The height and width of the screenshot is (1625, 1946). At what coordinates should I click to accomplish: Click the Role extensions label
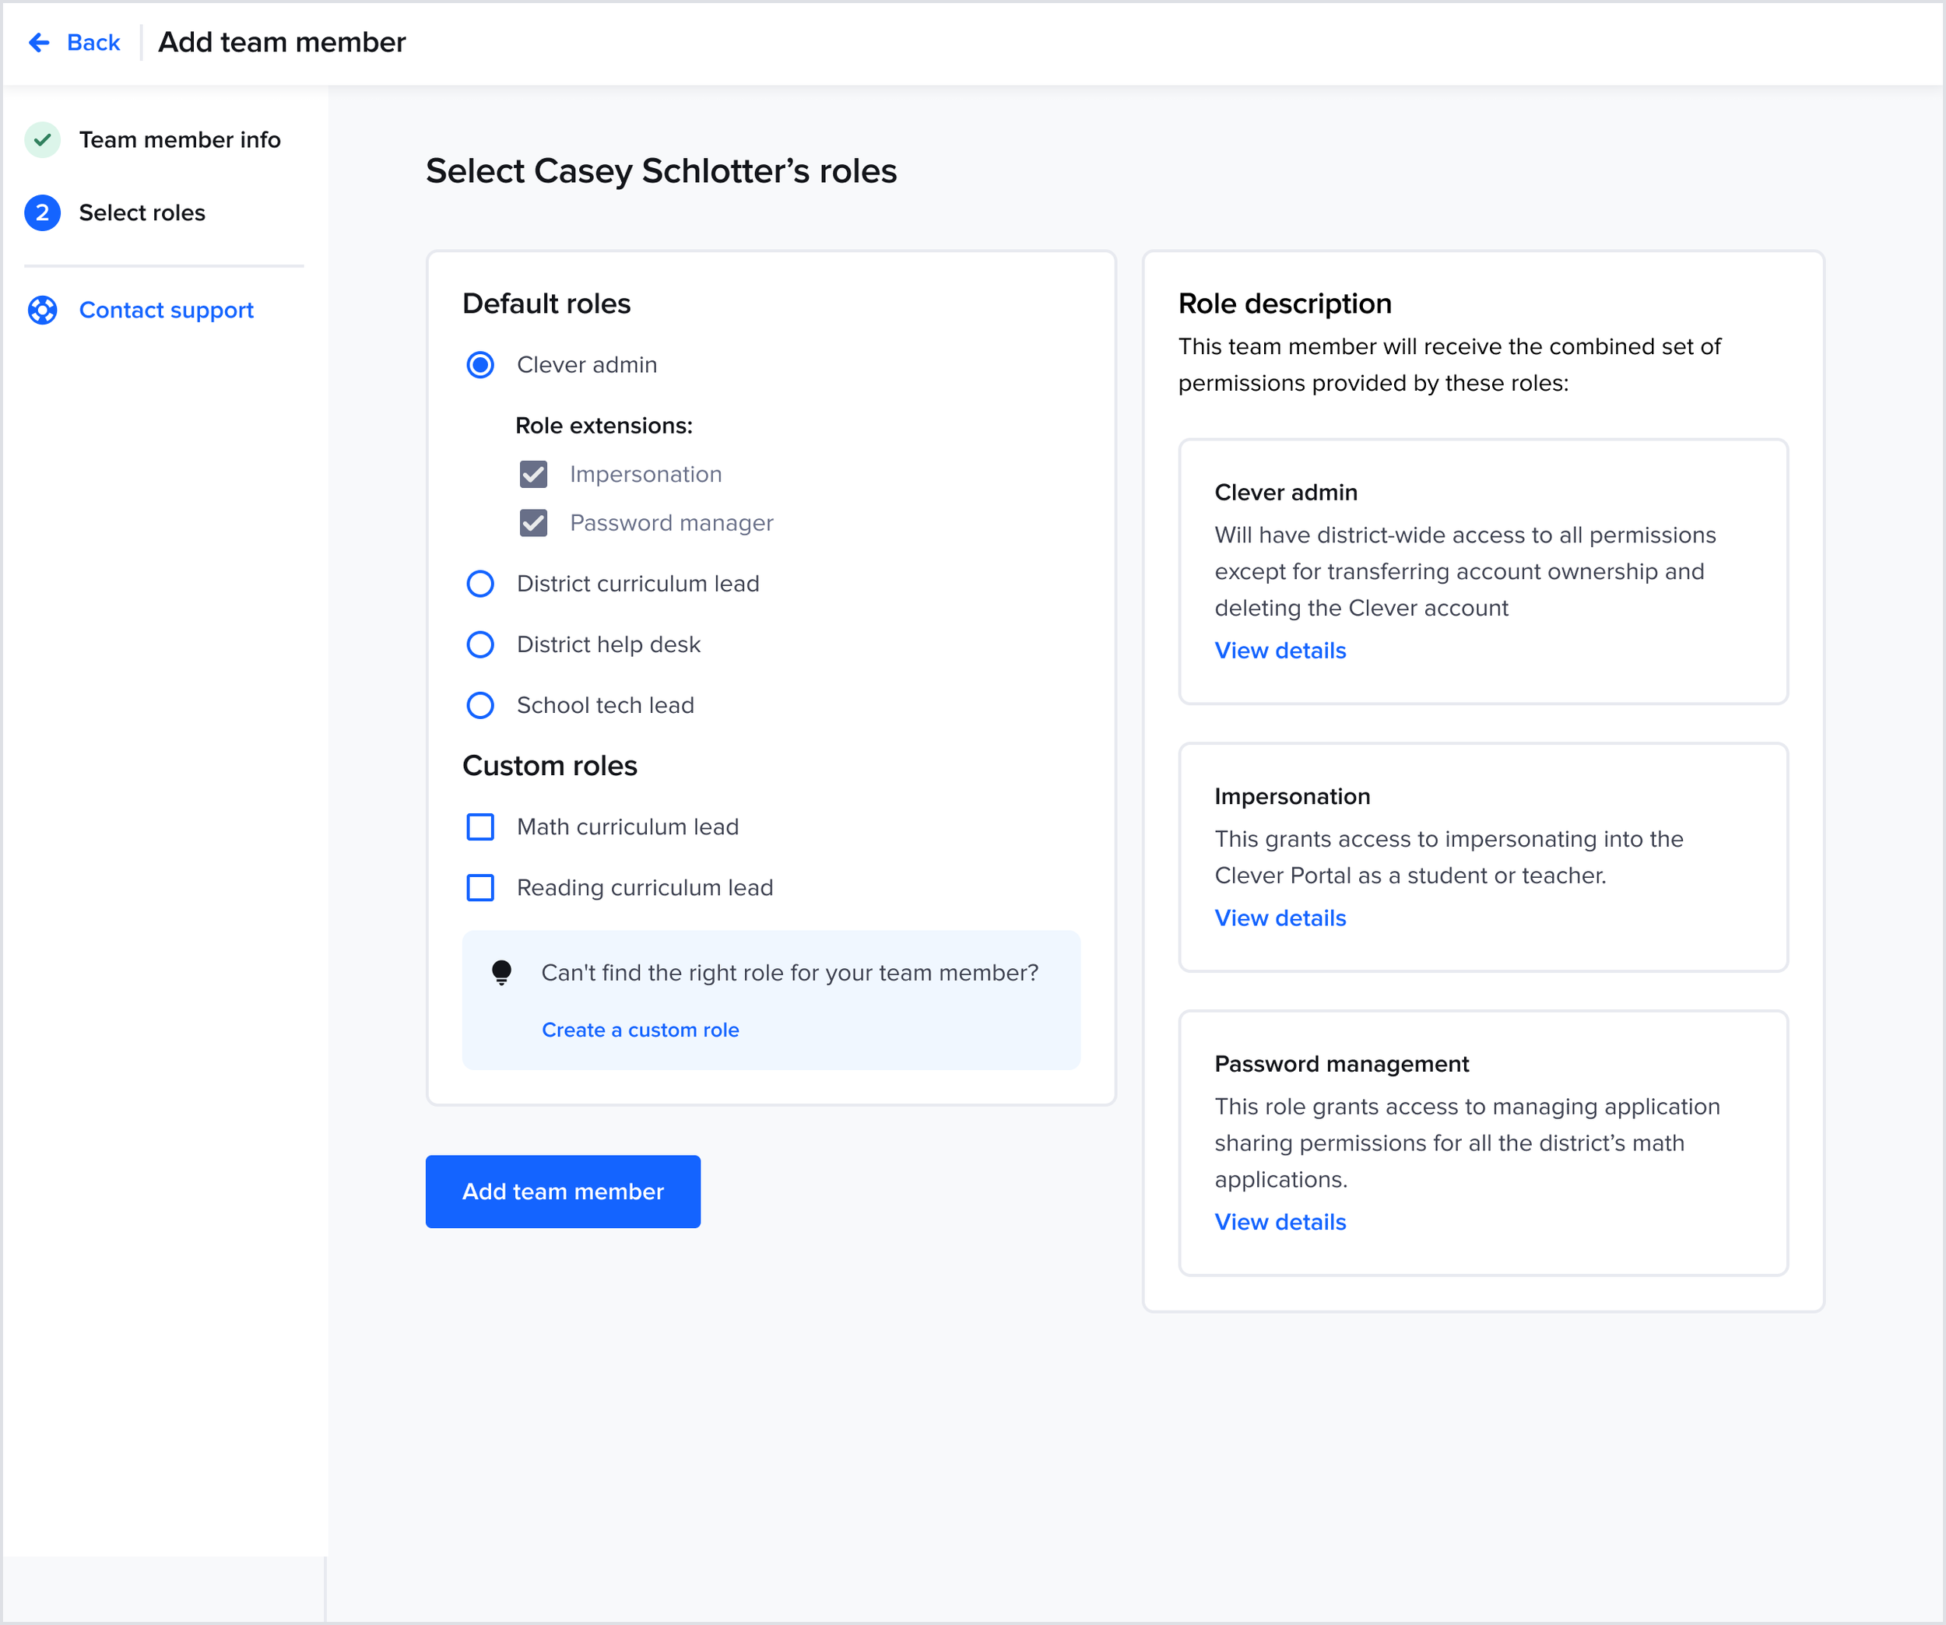[x=604, y=426]
